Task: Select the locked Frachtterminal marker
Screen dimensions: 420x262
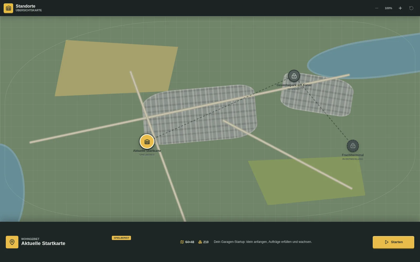Action: click(353, 146)
